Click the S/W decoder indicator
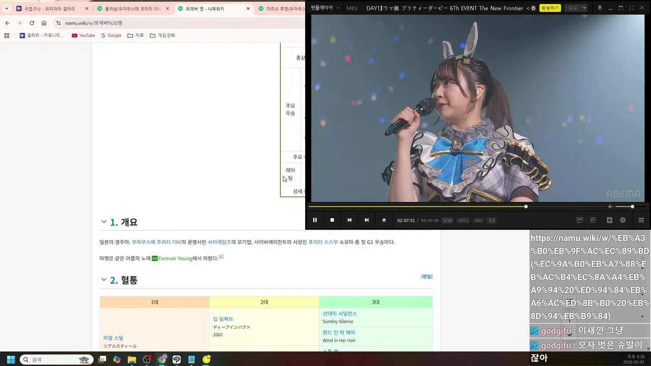Viewport: 651px width, 366px height. 447,221
